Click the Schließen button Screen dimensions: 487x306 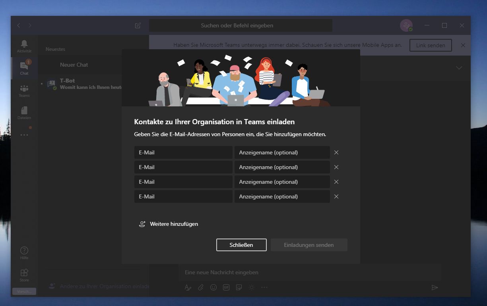241,245
